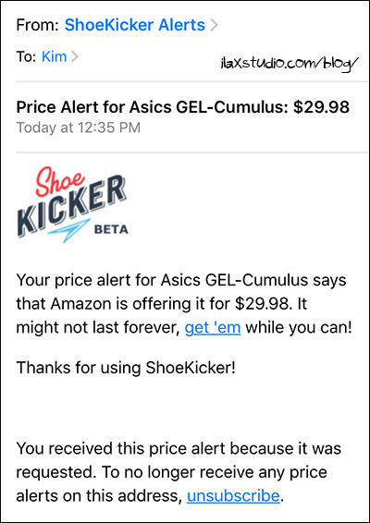Click "Thanks for using ShoeKicker!" text
The image size is (370, 523).
[126, 367]
